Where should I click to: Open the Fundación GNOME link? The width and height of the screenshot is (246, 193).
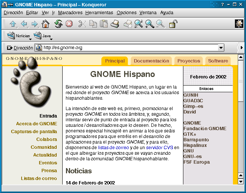205,129
